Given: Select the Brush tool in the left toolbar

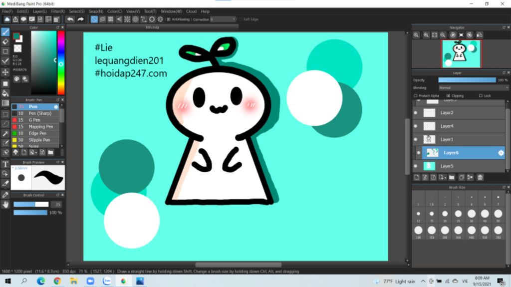Looking at the screenshot, I should tap(5, 31).
